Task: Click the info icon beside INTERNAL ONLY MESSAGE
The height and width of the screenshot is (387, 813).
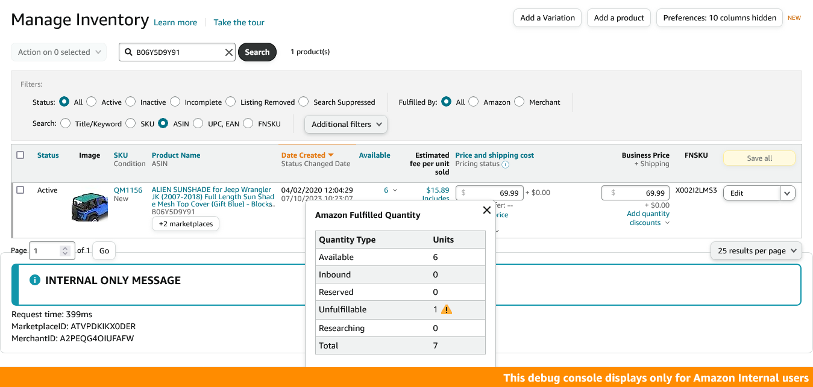Action: coord(35,280)
